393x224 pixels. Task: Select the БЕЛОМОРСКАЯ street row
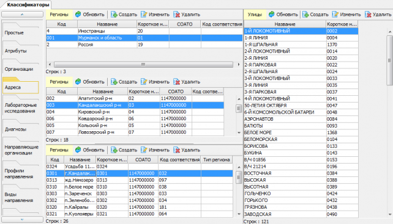[301, 139]
